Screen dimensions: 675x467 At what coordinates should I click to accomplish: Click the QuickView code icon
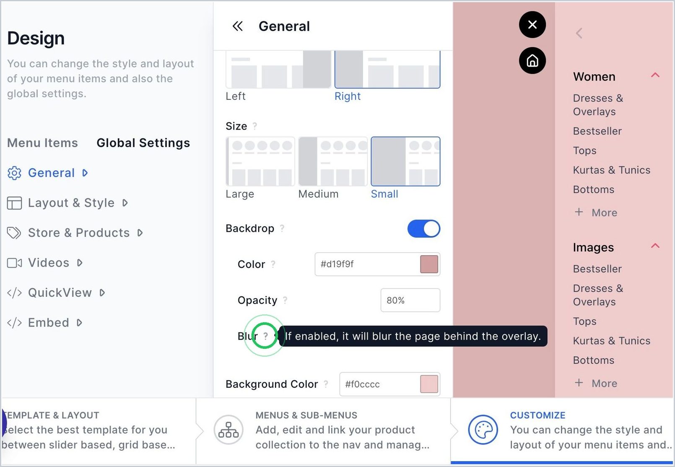(x=14, y=293)
